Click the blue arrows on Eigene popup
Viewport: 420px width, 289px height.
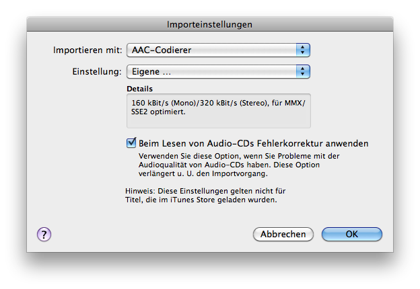point(303,71)
